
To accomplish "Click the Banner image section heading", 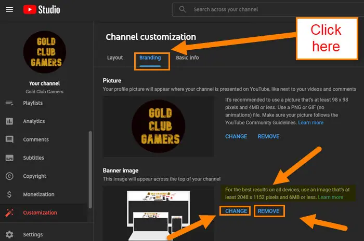I will point(121,171).
